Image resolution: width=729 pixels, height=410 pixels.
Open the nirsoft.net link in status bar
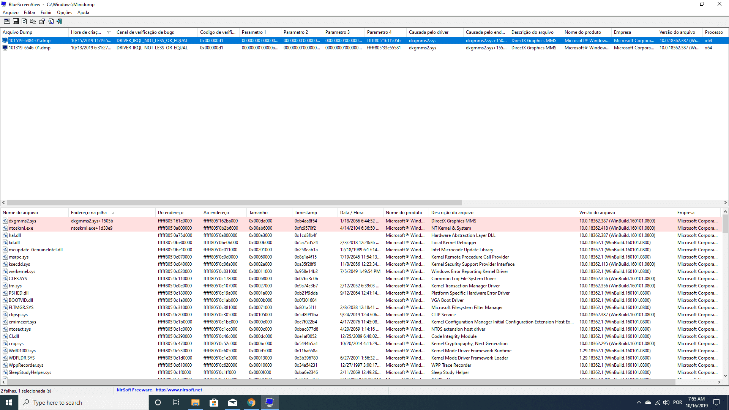[x=179, y=390]
